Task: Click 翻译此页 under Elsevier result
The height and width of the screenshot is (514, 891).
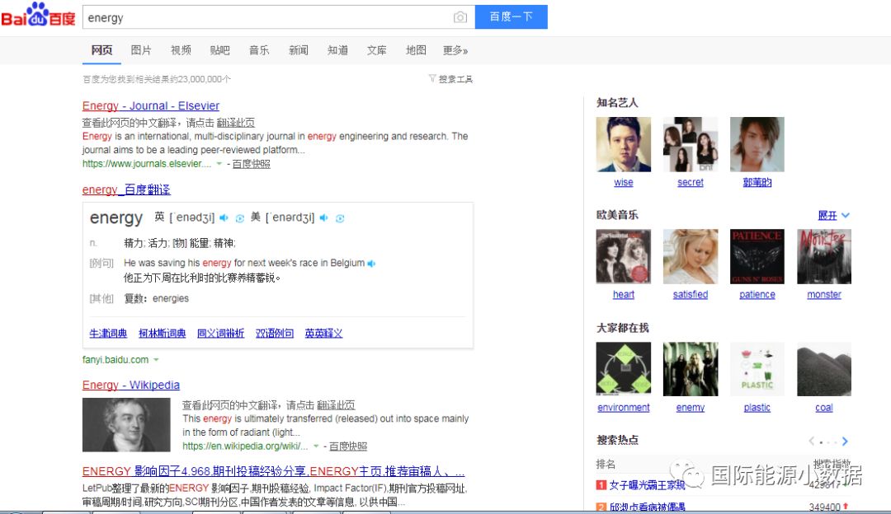Action: coord(235,123)
